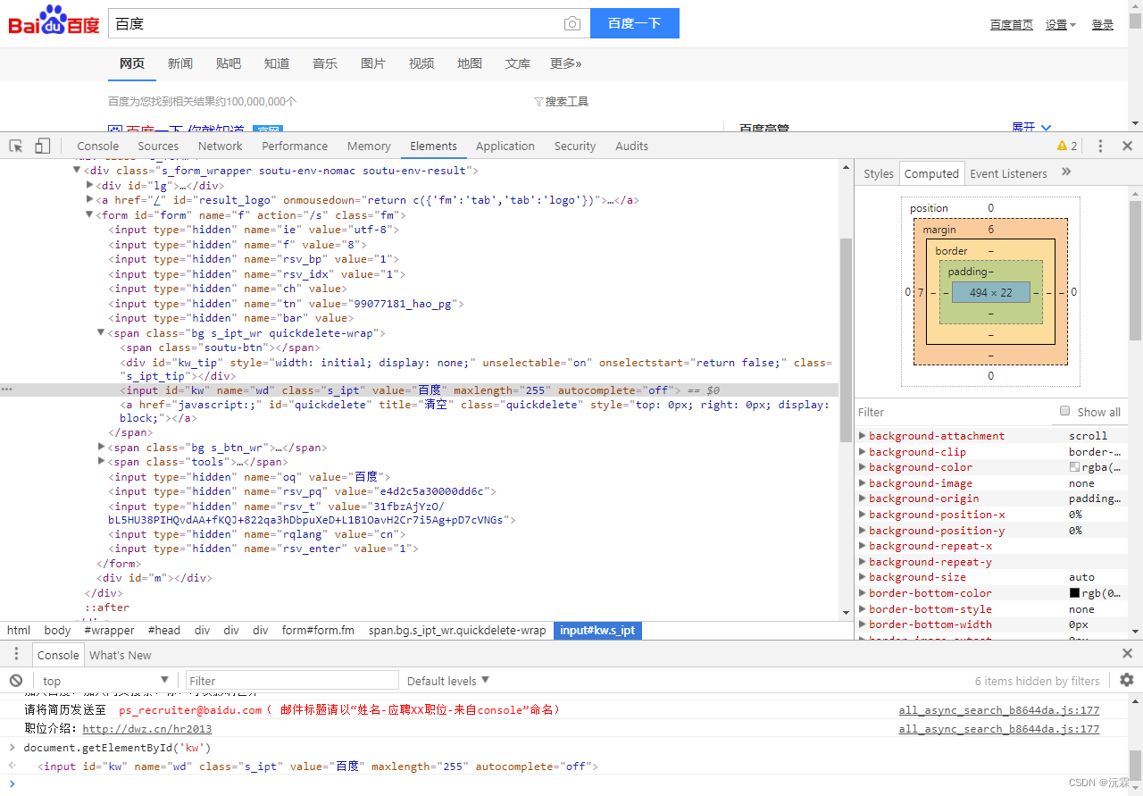The height and width of the screenshot is (796, 1143).
Task: Expand the form#form element node
Action: pos(89,215)
